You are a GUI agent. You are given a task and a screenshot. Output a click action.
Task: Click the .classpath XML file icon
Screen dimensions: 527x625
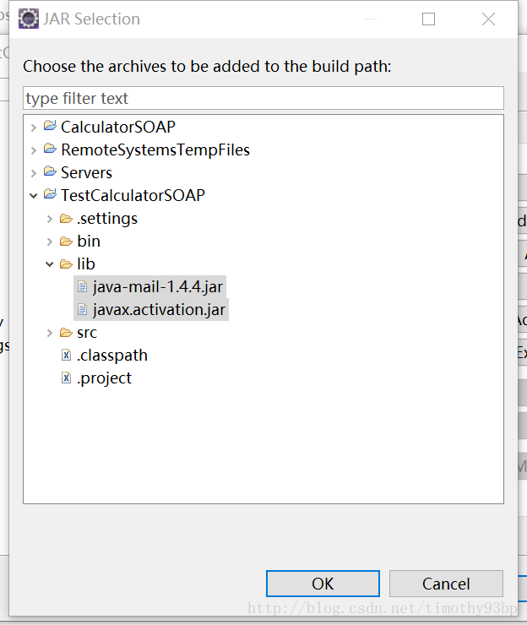pyautogui.click(x=66, y=355)
